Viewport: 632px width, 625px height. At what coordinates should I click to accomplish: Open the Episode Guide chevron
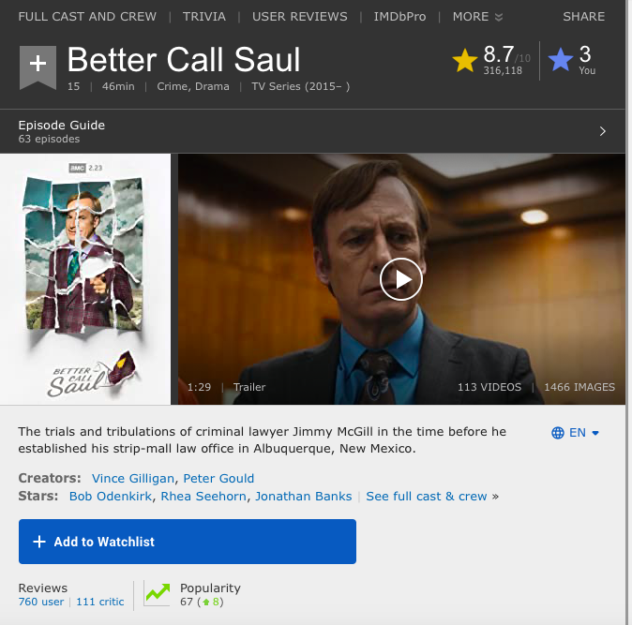point(602,131)
